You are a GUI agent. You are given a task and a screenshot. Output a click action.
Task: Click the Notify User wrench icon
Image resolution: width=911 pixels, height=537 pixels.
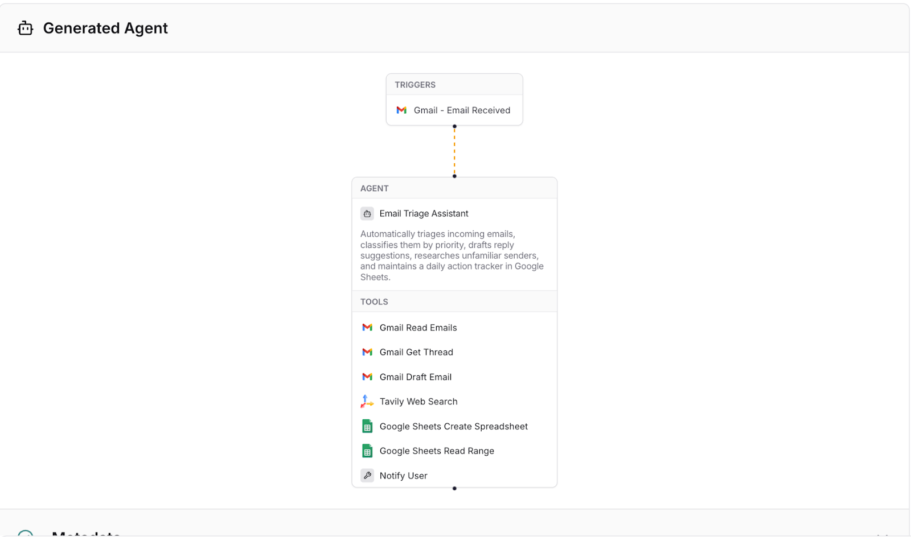pos(367,476)
